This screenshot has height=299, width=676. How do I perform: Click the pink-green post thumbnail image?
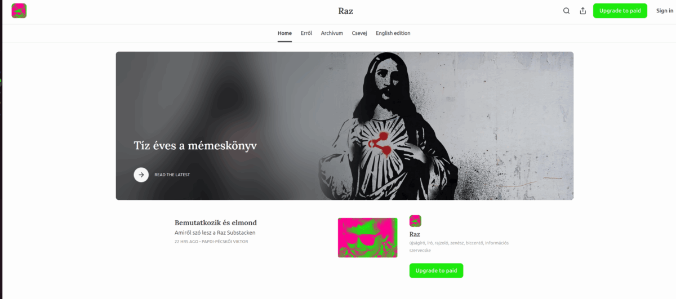[x=367, y=238]
